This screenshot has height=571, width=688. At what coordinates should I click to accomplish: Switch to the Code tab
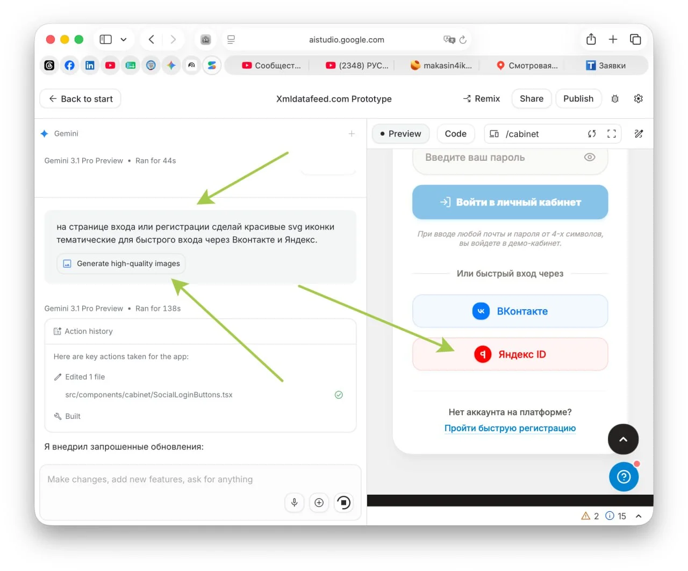[455, 134]
